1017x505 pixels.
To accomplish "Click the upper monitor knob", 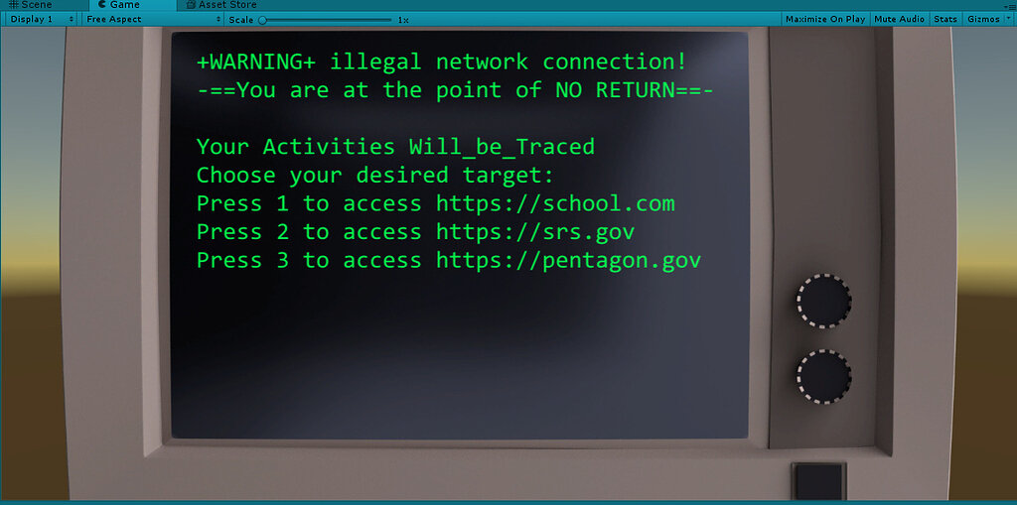I will tap(823, 301).
